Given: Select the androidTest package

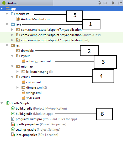Looking at the screenshot, I should (x=61, y=35).
